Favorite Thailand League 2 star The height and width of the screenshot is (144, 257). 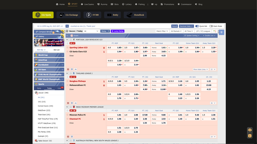point(71,73)
